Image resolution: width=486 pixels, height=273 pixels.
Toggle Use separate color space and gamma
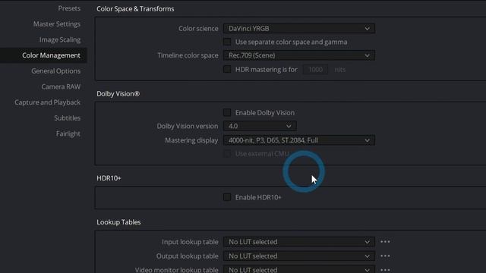pos(227,42)
